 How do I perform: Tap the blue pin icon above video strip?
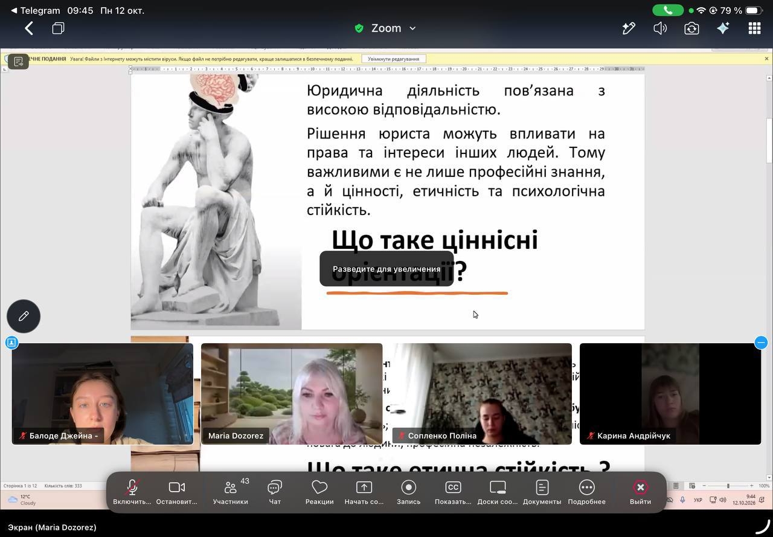point(11,342)
